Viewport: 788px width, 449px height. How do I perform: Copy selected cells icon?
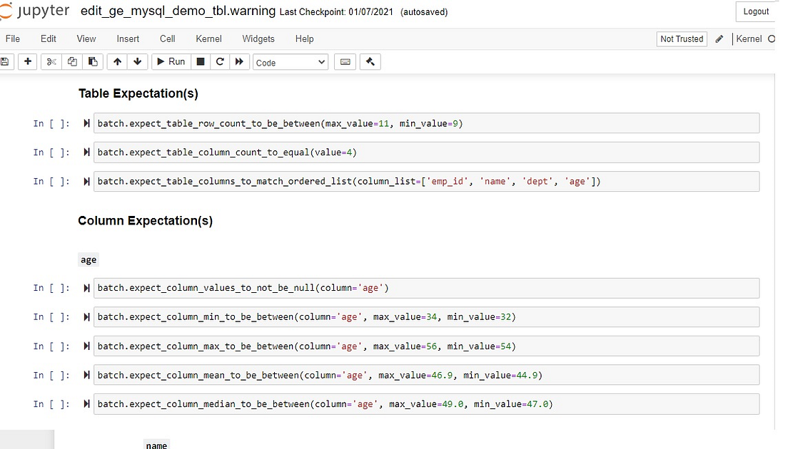(x=72, y=62)
